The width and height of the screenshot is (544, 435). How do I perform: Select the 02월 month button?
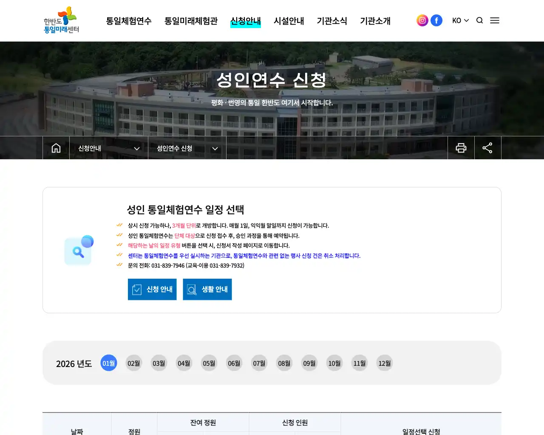coord(133,363)
